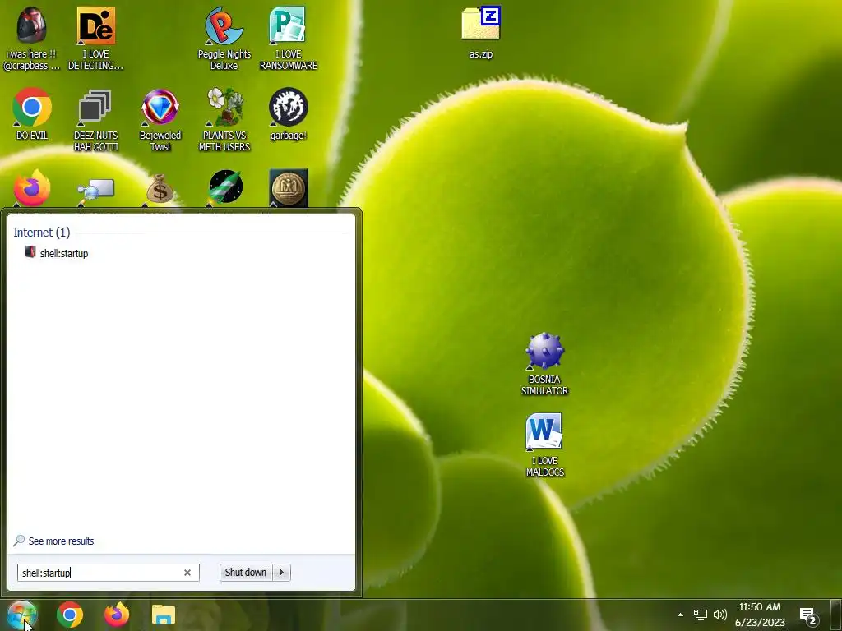The image size is (842, 631).
Task: Select the as.zip file on desktop
Action: 480,32
